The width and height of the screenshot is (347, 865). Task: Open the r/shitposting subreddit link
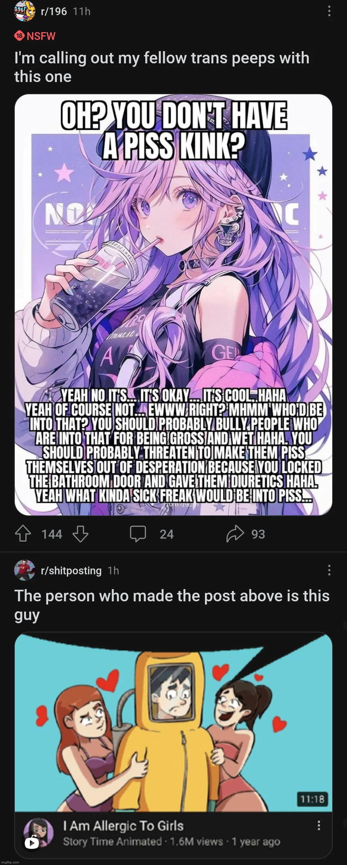pyautogui.click(x=71, y=570)
